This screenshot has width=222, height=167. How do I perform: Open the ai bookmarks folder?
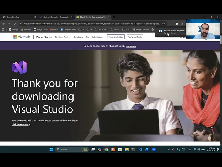(81, 29)
